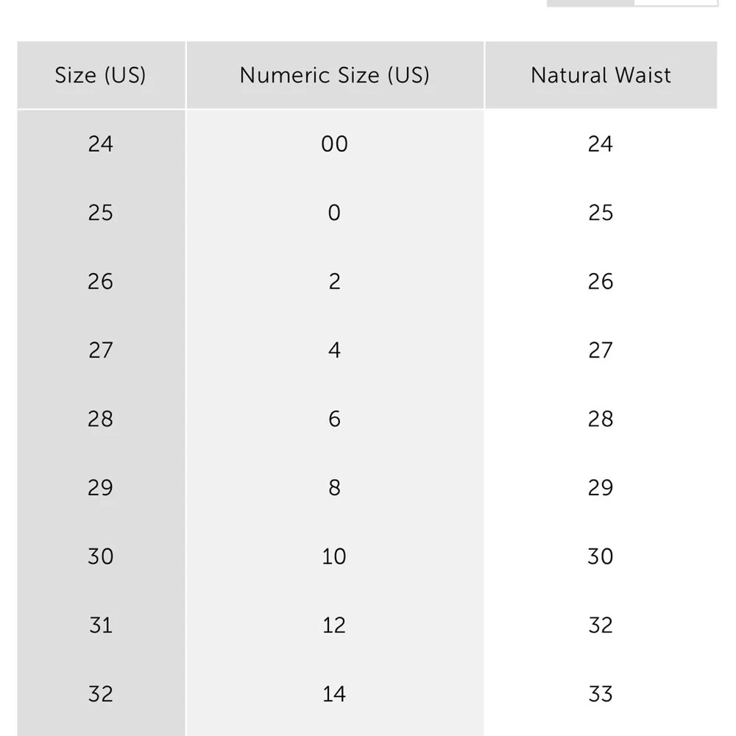Click numeric size 2 cell

[335, 282]
